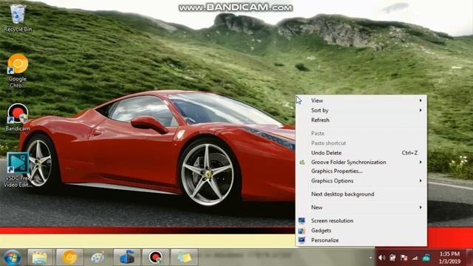473x266 pixels.
Task: Click the Paste shortcut menu entry
Action: pos(361,143)
